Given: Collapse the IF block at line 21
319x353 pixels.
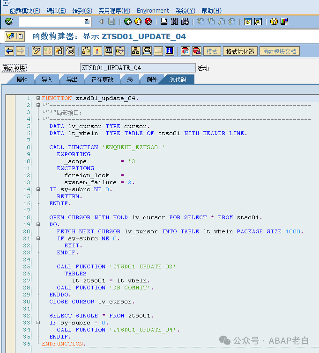Looking at the screenshot, I should 38,238.
